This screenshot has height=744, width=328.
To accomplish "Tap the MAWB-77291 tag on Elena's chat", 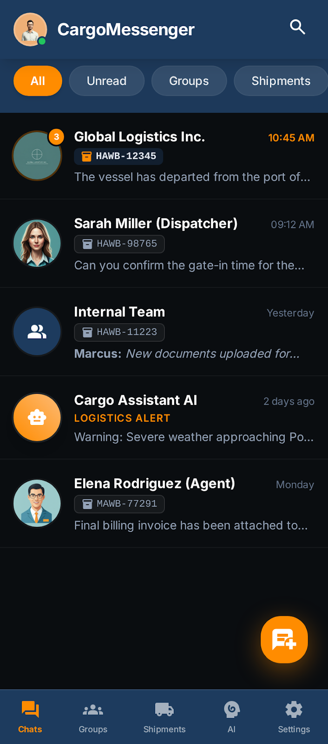I will click(x=119, y=504).
